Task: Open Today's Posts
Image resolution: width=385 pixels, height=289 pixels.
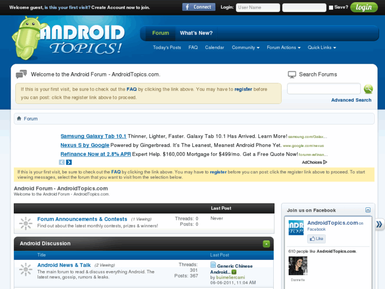Action: pyautogui.click(x=167, y=48)
